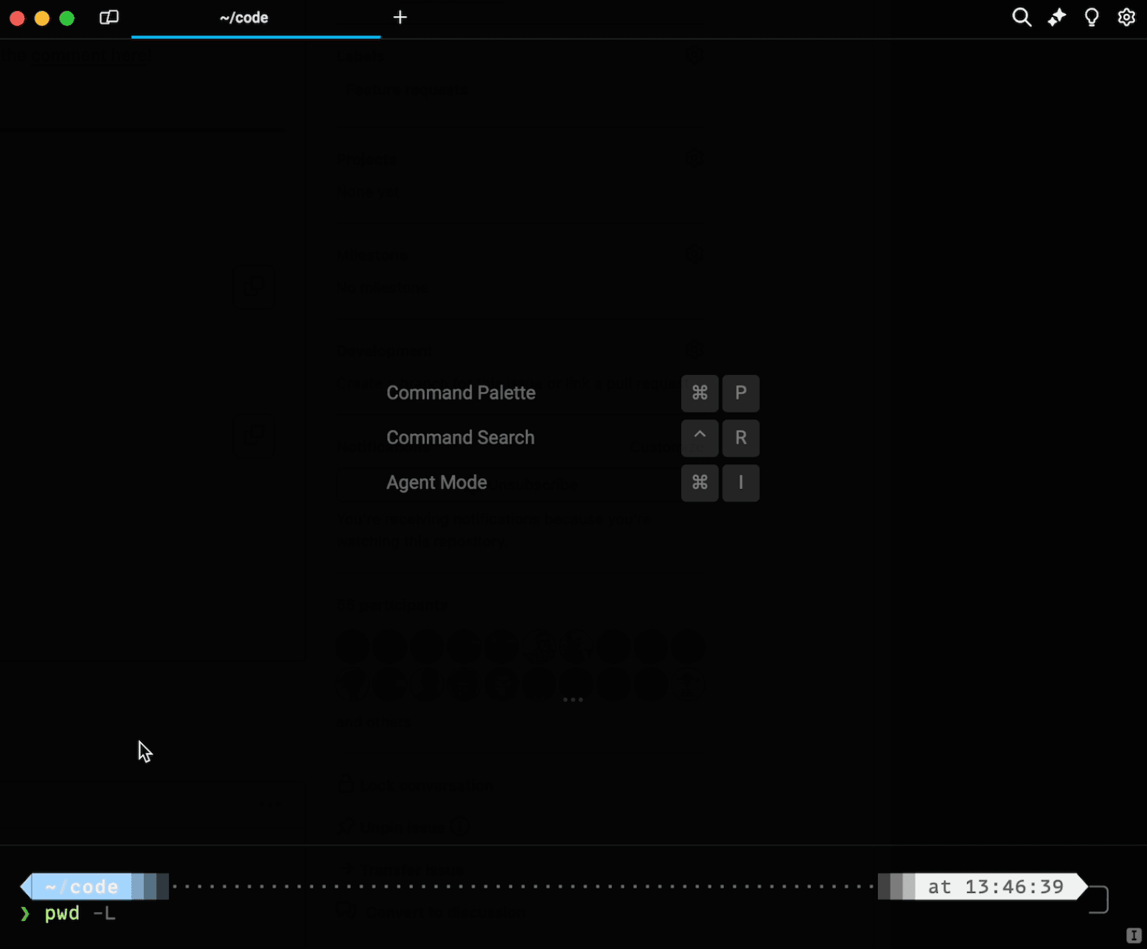Click the bracket icon beside the timestamp
Image resolution: width=1147 pixels, height=949 pixels.
tap(1098, 900)
